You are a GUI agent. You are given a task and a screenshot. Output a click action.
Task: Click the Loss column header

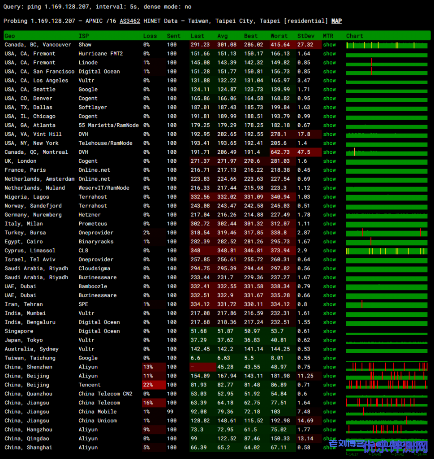pyautogui.click(x=150, y=36)
